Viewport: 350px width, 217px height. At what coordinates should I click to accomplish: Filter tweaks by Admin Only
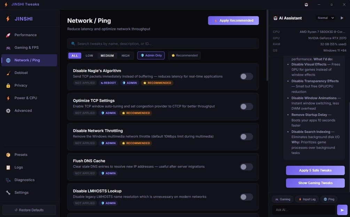point(151,56)
